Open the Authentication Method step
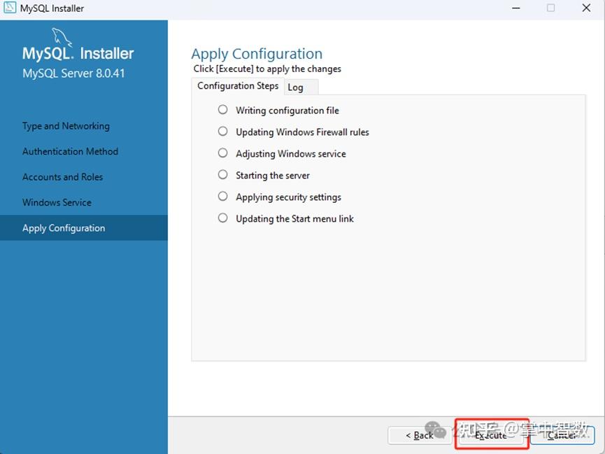This screenshot has height=454, width=605. click(x=70, y=151)
